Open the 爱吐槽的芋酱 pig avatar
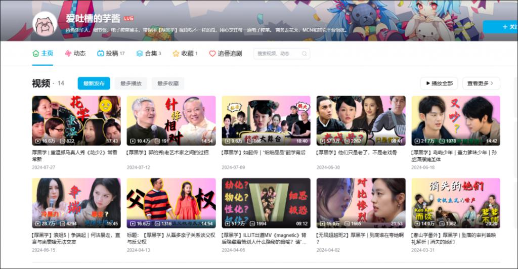This screenshot has height=269, width=518. [x=45, y=24]
